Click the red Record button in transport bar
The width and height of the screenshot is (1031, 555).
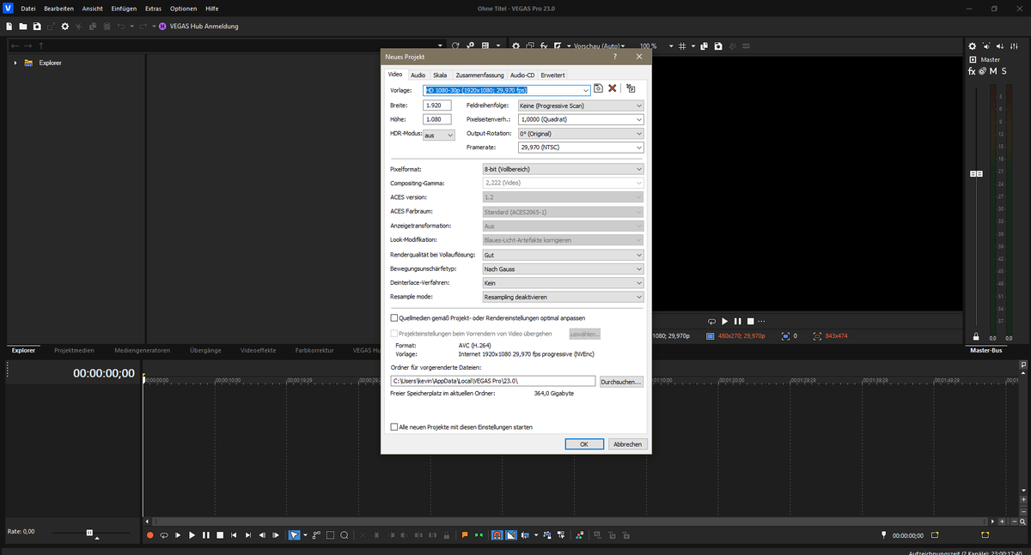149,535
